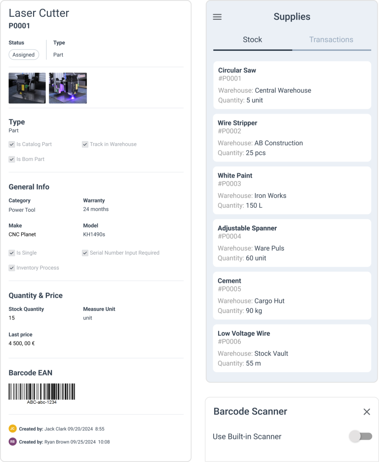
Task: Click the Low Voltage Wire card
Action: (292, 348)
